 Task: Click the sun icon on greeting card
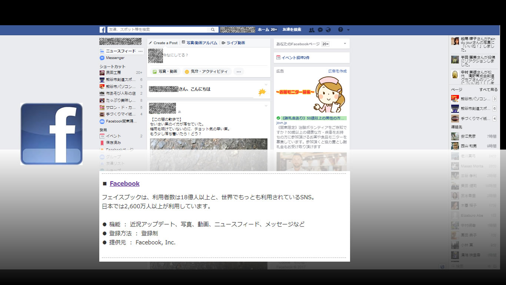click(x=262, y=92)
